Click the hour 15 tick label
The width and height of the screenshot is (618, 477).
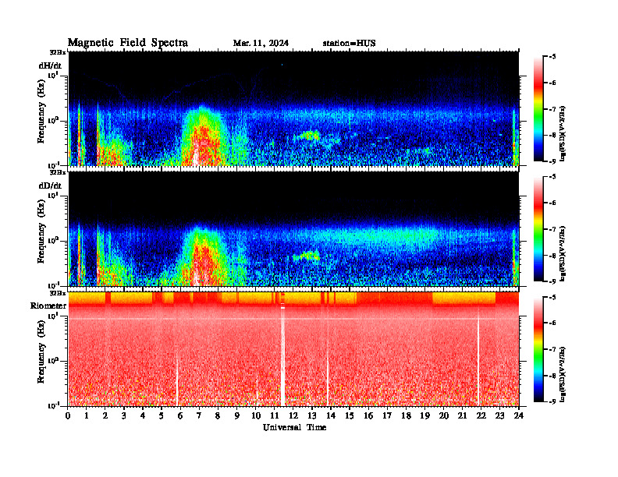click(350, 415)
